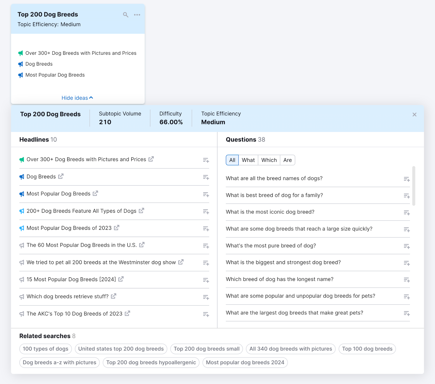
Task: Add 'What's the most pure breed of dog?' to list
Action: [x=406, y=246]
